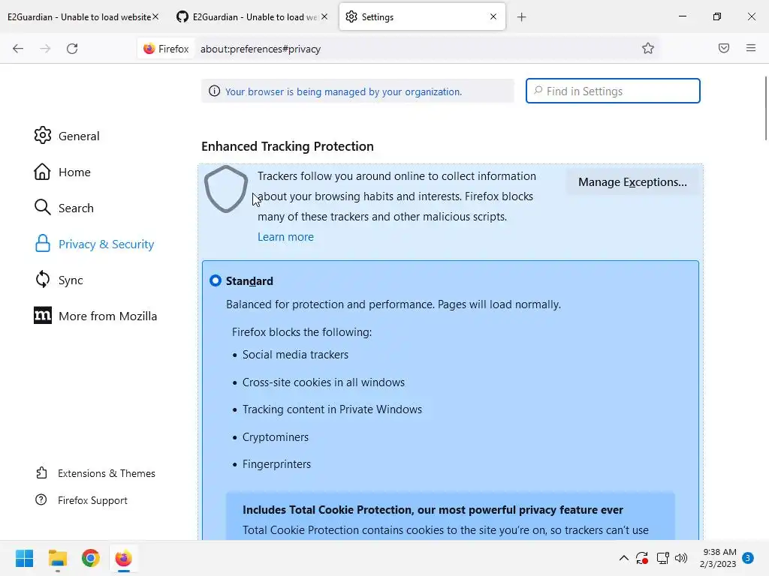Click the 'Includes Total Cookie Protection' heading
The image size is (769, 576).
click(x=433, y=510)
